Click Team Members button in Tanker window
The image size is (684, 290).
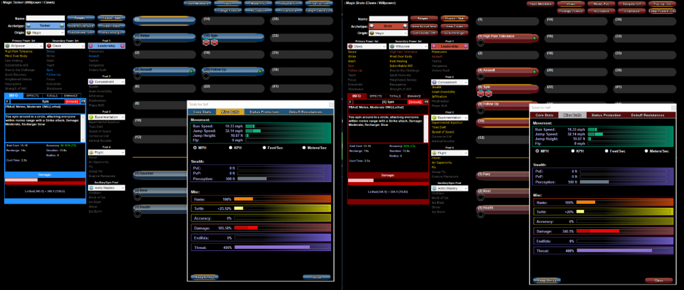196,3
